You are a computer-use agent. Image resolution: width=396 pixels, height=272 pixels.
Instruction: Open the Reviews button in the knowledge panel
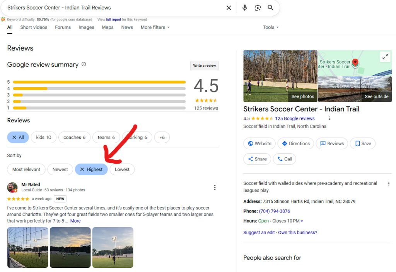[x=332, y=144]
